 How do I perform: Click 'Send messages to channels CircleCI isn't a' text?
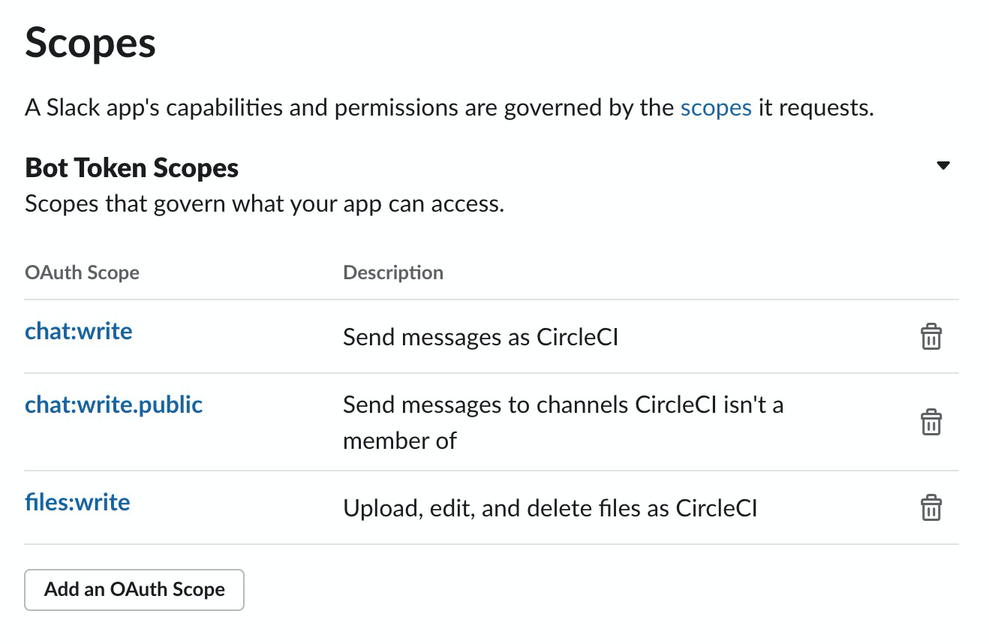tap(564, 405)
